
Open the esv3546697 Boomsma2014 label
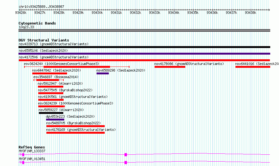56,77
